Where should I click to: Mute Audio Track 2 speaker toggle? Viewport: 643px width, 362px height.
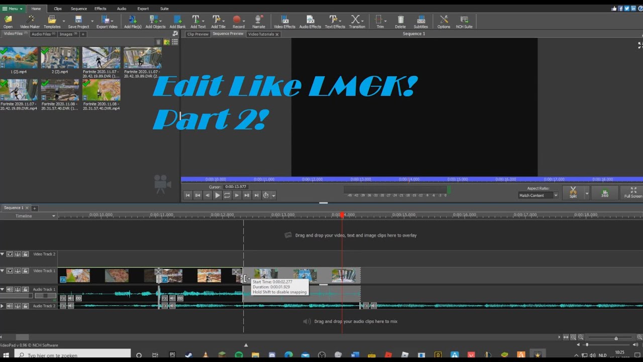click(10, 306)
